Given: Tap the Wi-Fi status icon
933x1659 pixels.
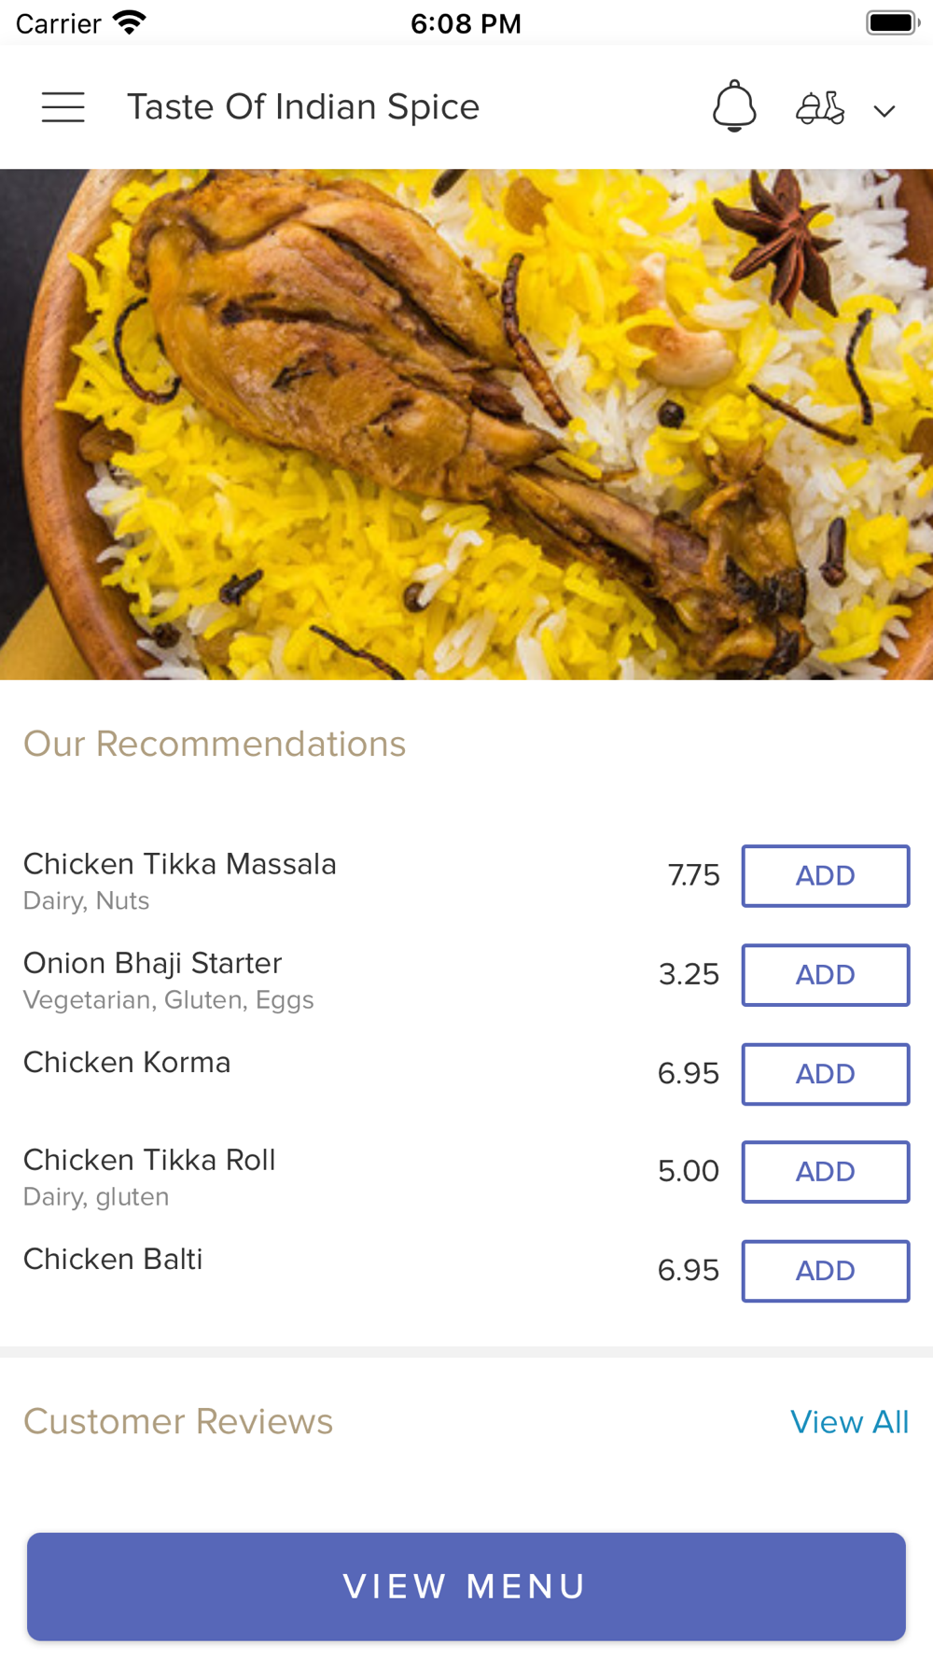Looking at the screenshot, I should click(129, 22).
